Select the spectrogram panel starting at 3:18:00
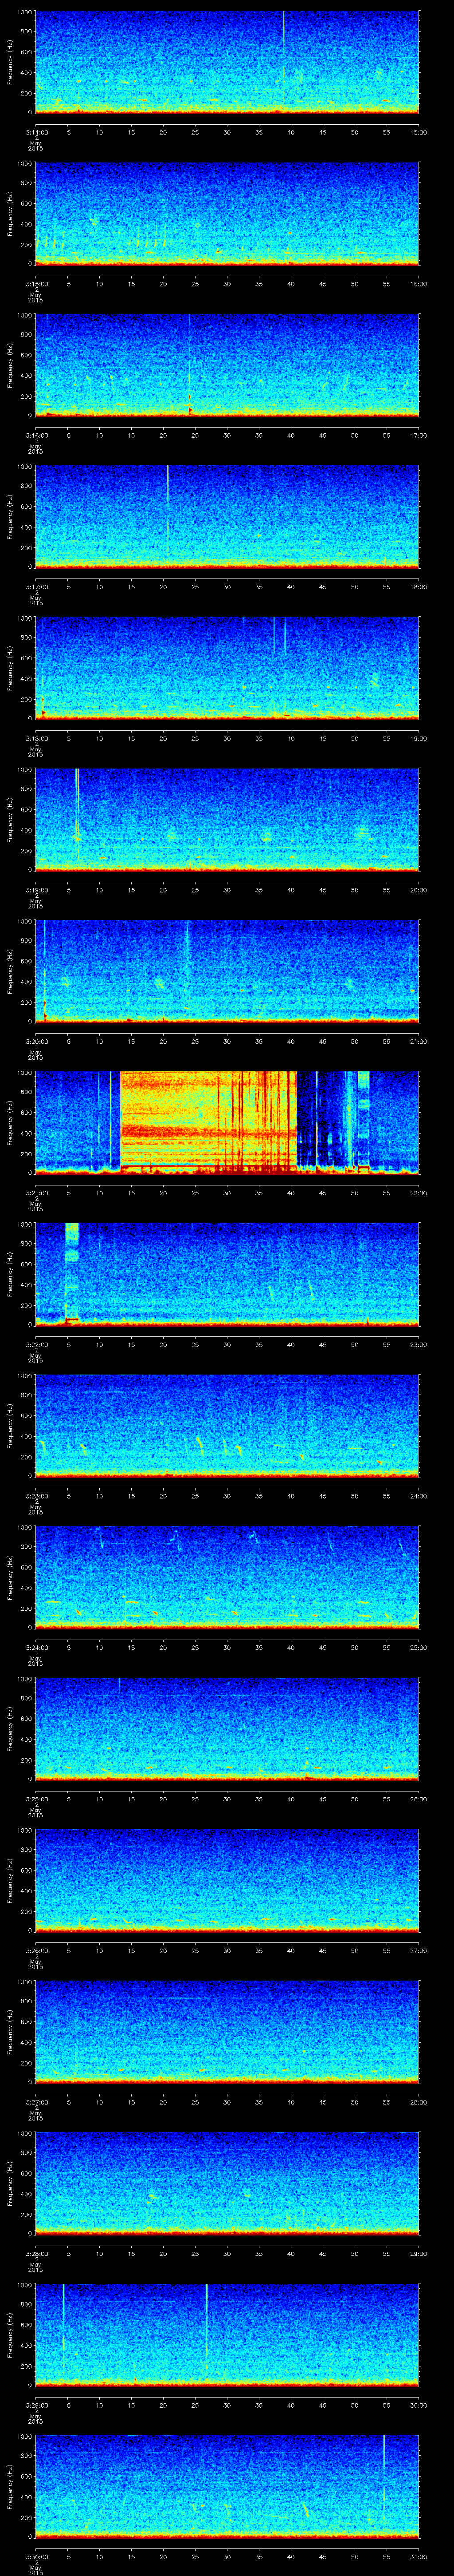 tap(227, 668)
